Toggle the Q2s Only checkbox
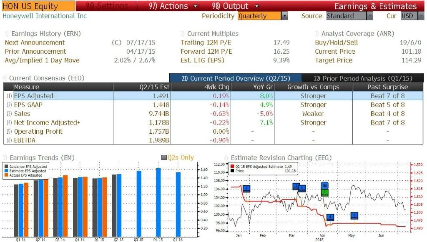 point(164,157)
